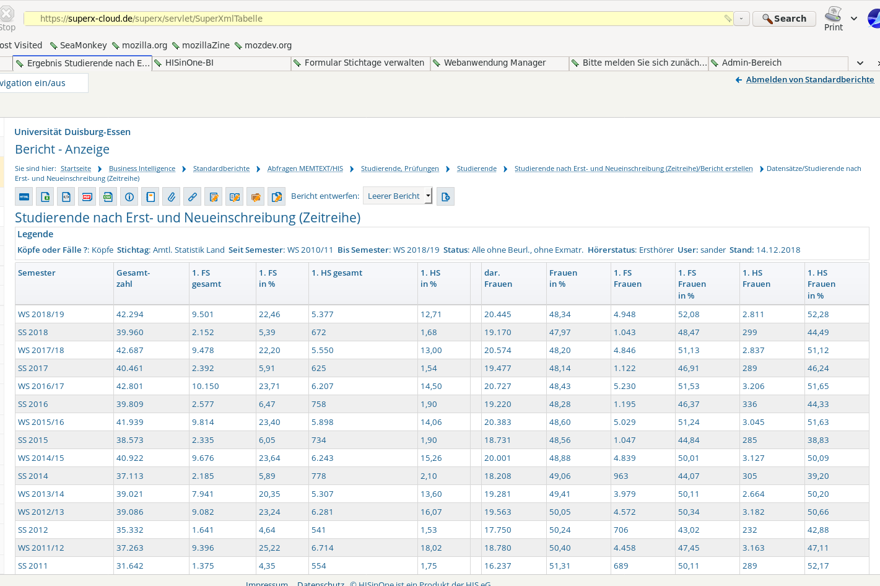Switch to Formular Stichtage verwalten tab

[360, 63]
